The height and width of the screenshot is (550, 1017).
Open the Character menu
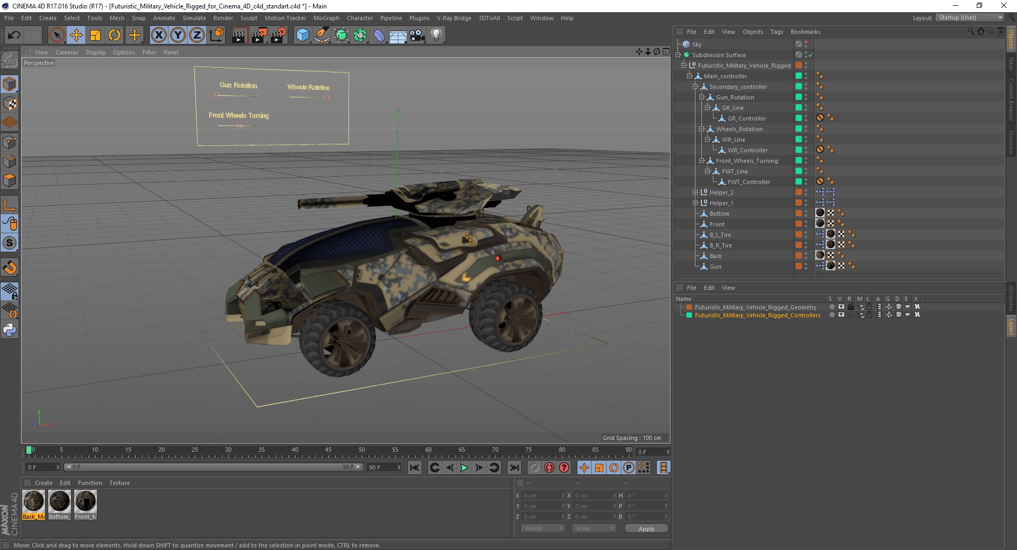coord(360,18)
